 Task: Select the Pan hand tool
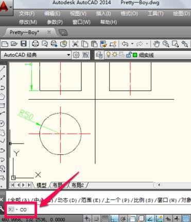[x=157, y=44]
